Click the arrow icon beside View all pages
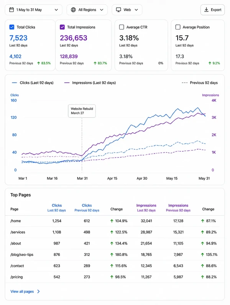Viewport: 230px width, 305px height. 38,291
